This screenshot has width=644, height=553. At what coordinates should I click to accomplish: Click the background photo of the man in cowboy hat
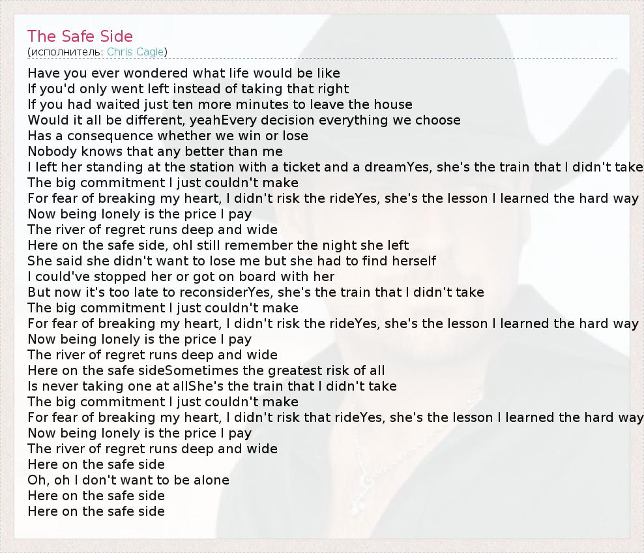469,261
